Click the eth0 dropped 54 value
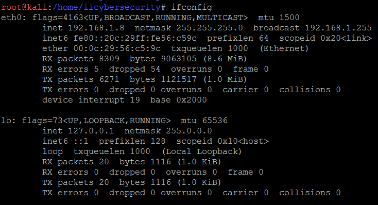 tap(134, 69)
